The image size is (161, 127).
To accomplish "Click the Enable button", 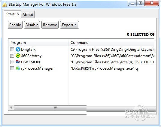I will tap(15, 25).
